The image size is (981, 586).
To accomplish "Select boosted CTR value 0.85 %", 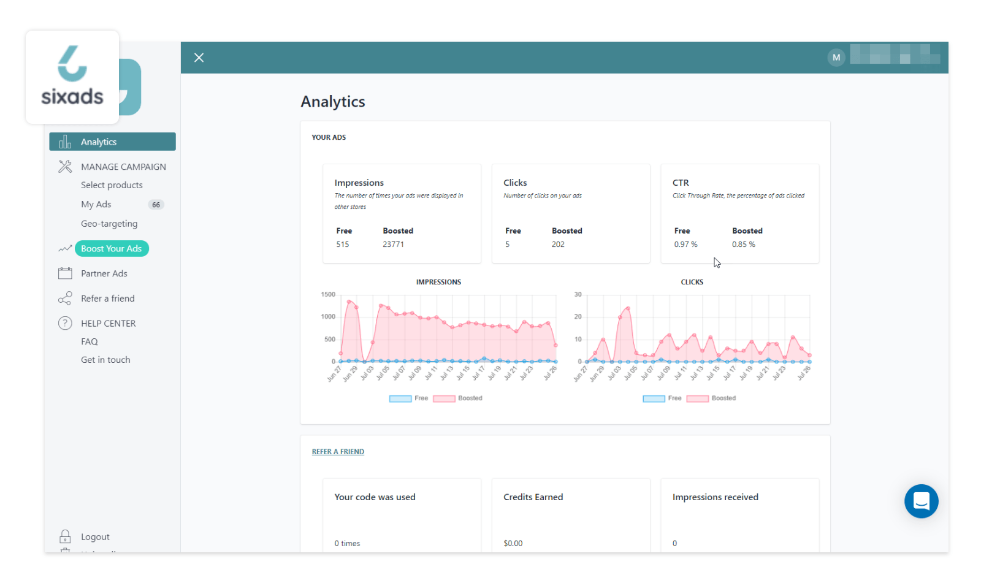I will 743,244.
